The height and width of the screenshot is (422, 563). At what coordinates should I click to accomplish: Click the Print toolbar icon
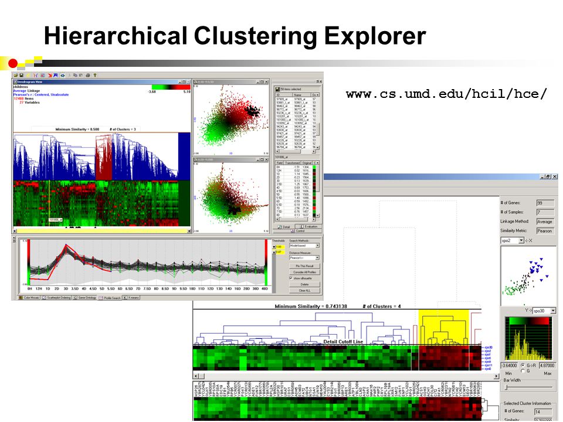point(88,76)
